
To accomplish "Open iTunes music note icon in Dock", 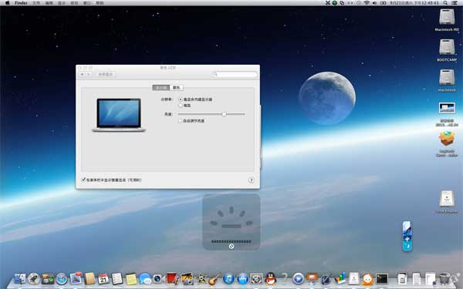I will 229,279.
